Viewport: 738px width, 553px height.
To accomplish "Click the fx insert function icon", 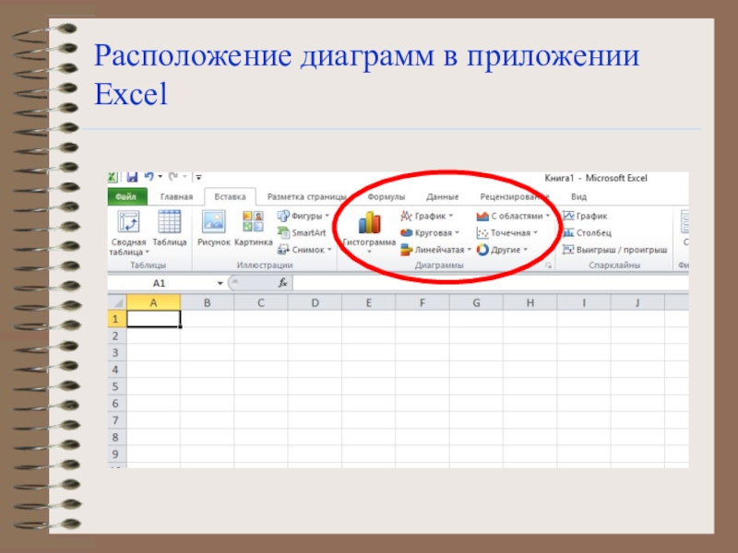I will coord(283,283).
